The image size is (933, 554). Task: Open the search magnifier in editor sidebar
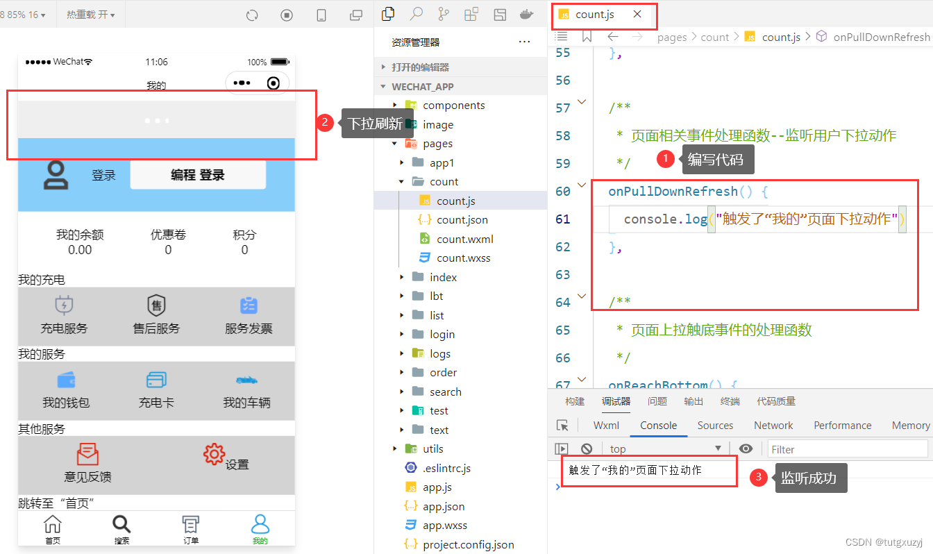417,13
